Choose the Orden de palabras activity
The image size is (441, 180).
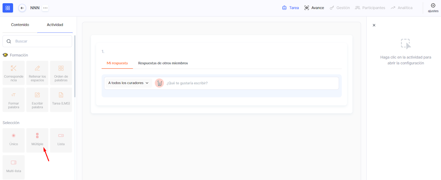61,73
